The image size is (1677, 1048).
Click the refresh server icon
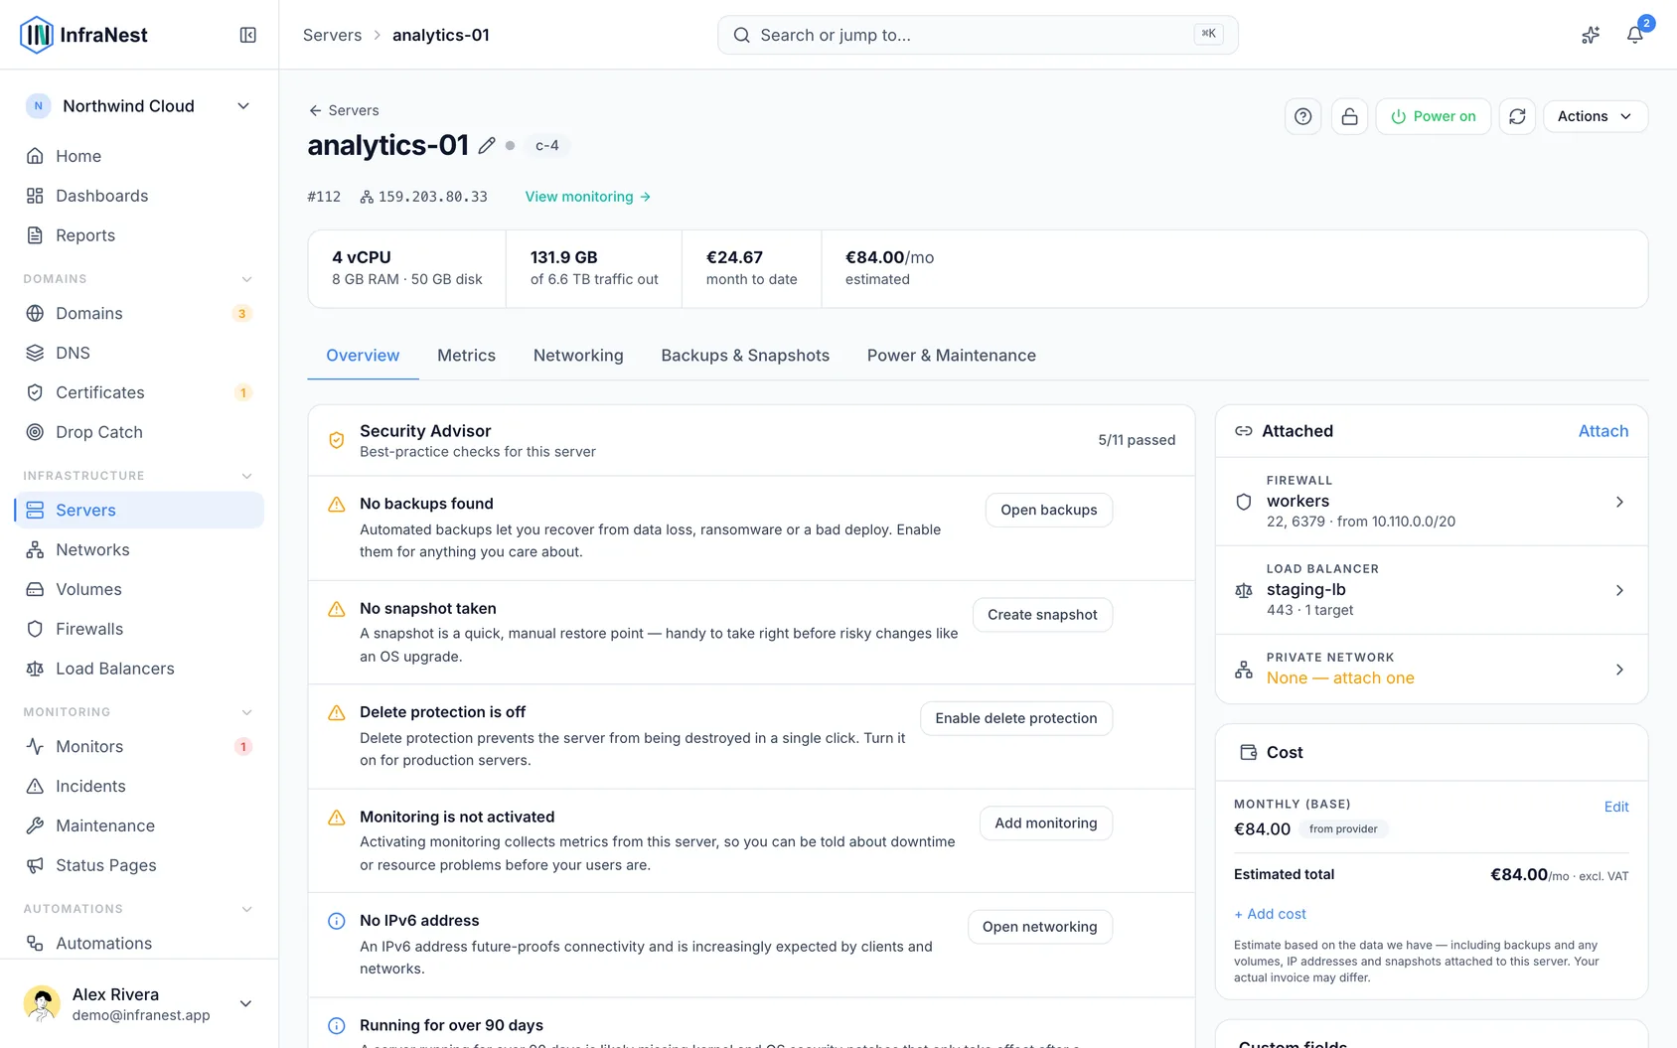pos(1517,116)
